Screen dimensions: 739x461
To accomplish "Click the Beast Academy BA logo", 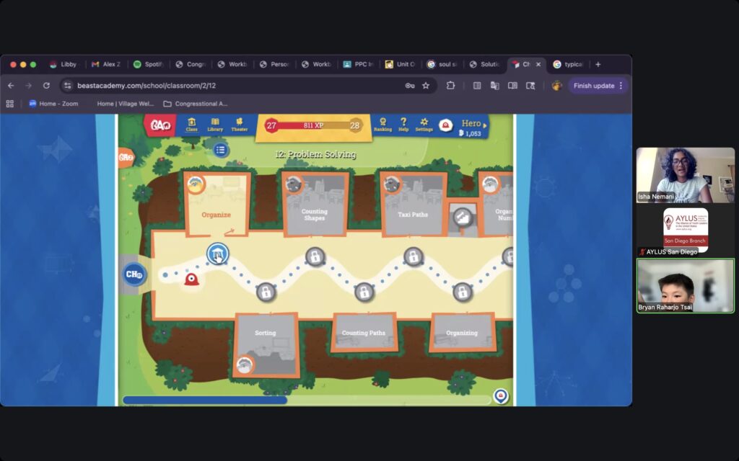I will 159,125.
